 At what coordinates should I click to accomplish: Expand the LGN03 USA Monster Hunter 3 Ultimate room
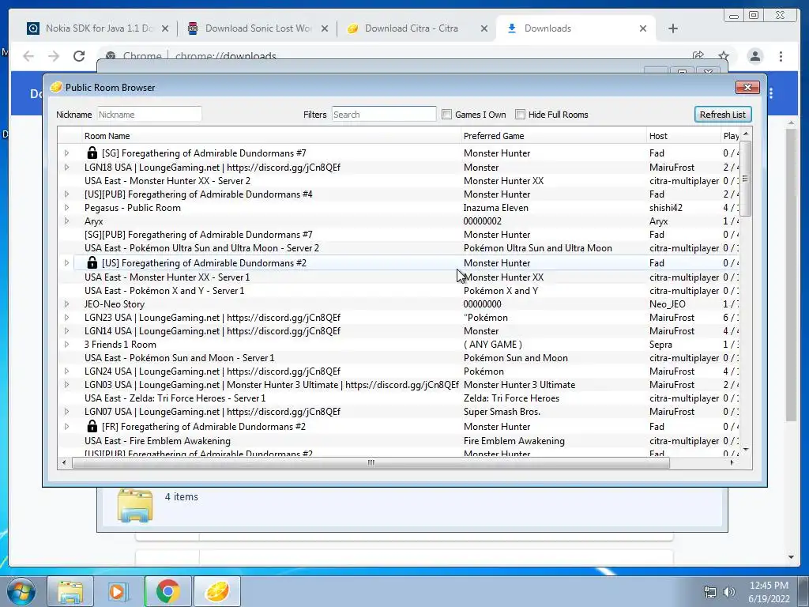pyautogui.click(x=66, y=385)
